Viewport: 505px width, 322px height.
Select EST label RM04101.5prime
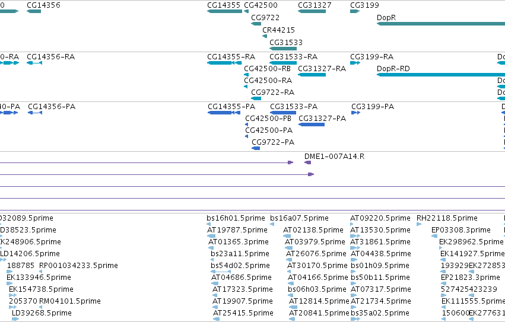(70, 301)
